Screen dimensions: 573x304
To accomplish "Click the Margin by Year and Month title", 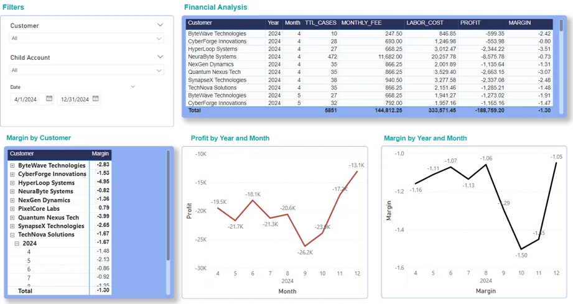I will tap(425, 138).
